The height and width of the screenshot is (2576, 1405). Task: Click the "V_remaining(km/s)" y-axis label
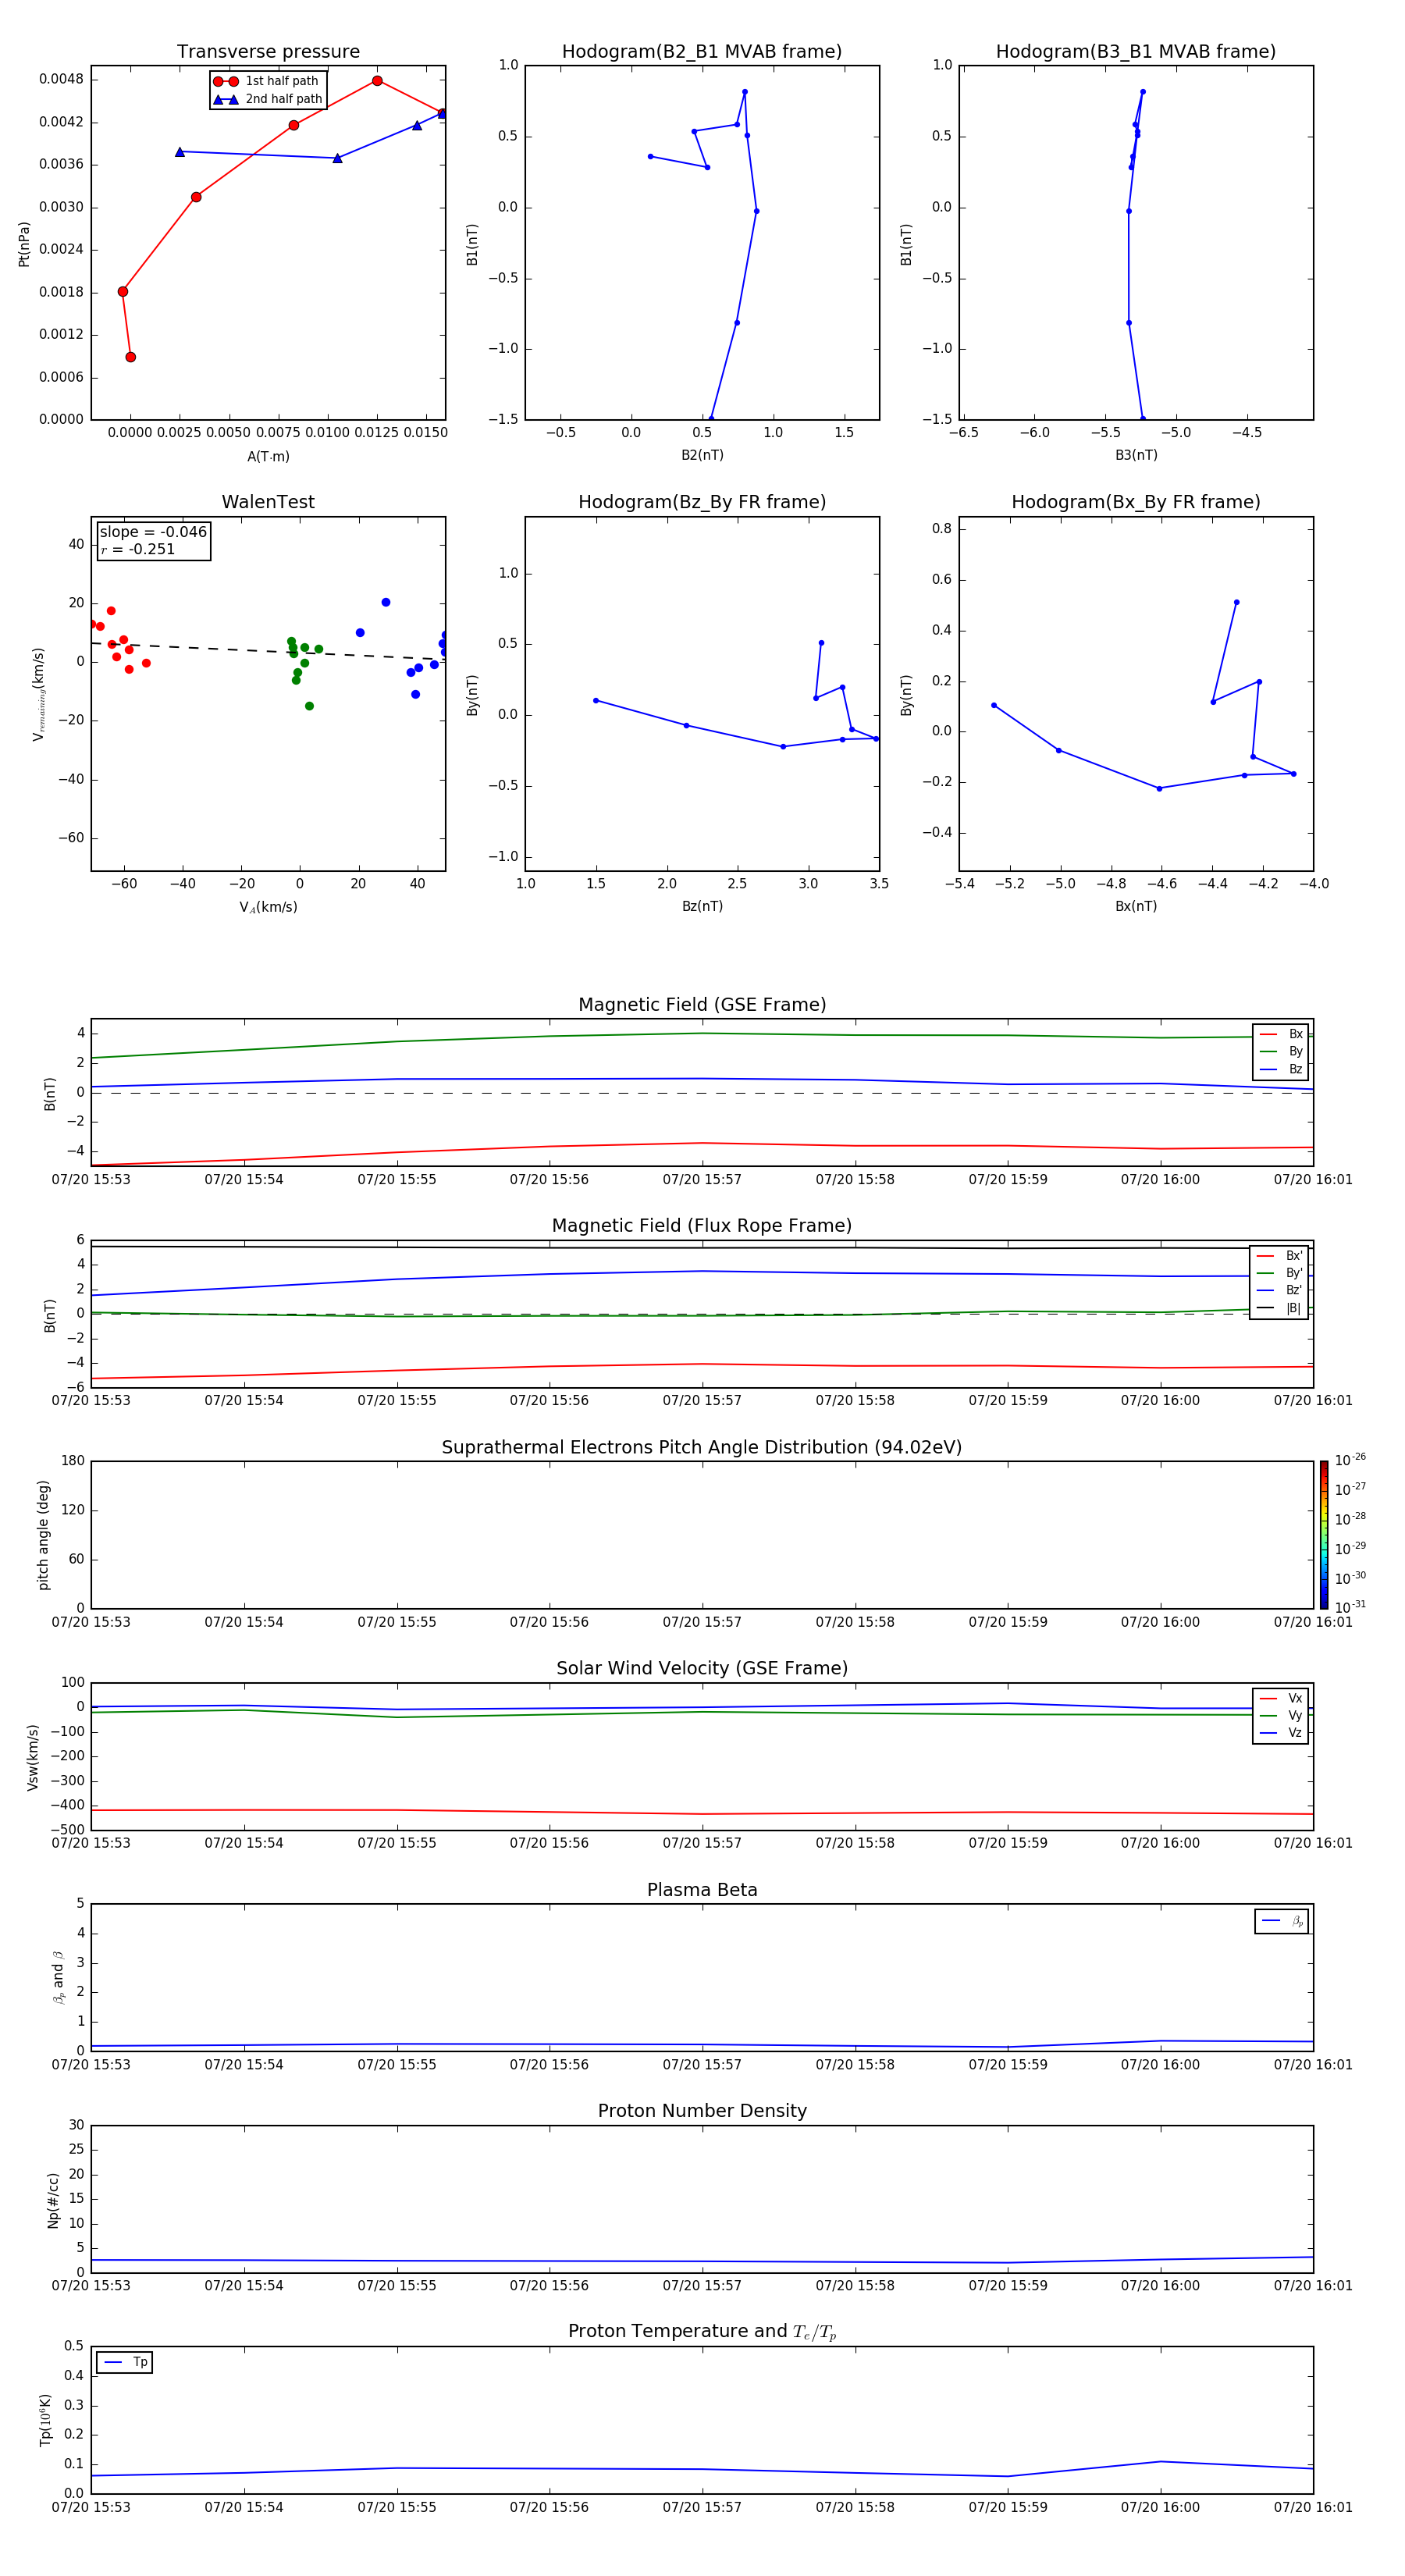click(x=39, y=694)
